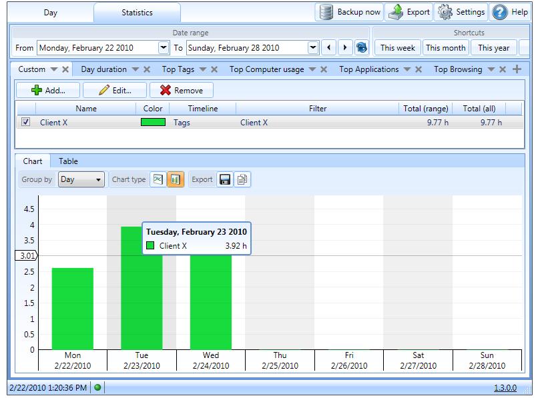Viewport: 536px width, 398px height.
Task: Click the globe refresh icon beside date arrows
Action: tap(362, 47)
